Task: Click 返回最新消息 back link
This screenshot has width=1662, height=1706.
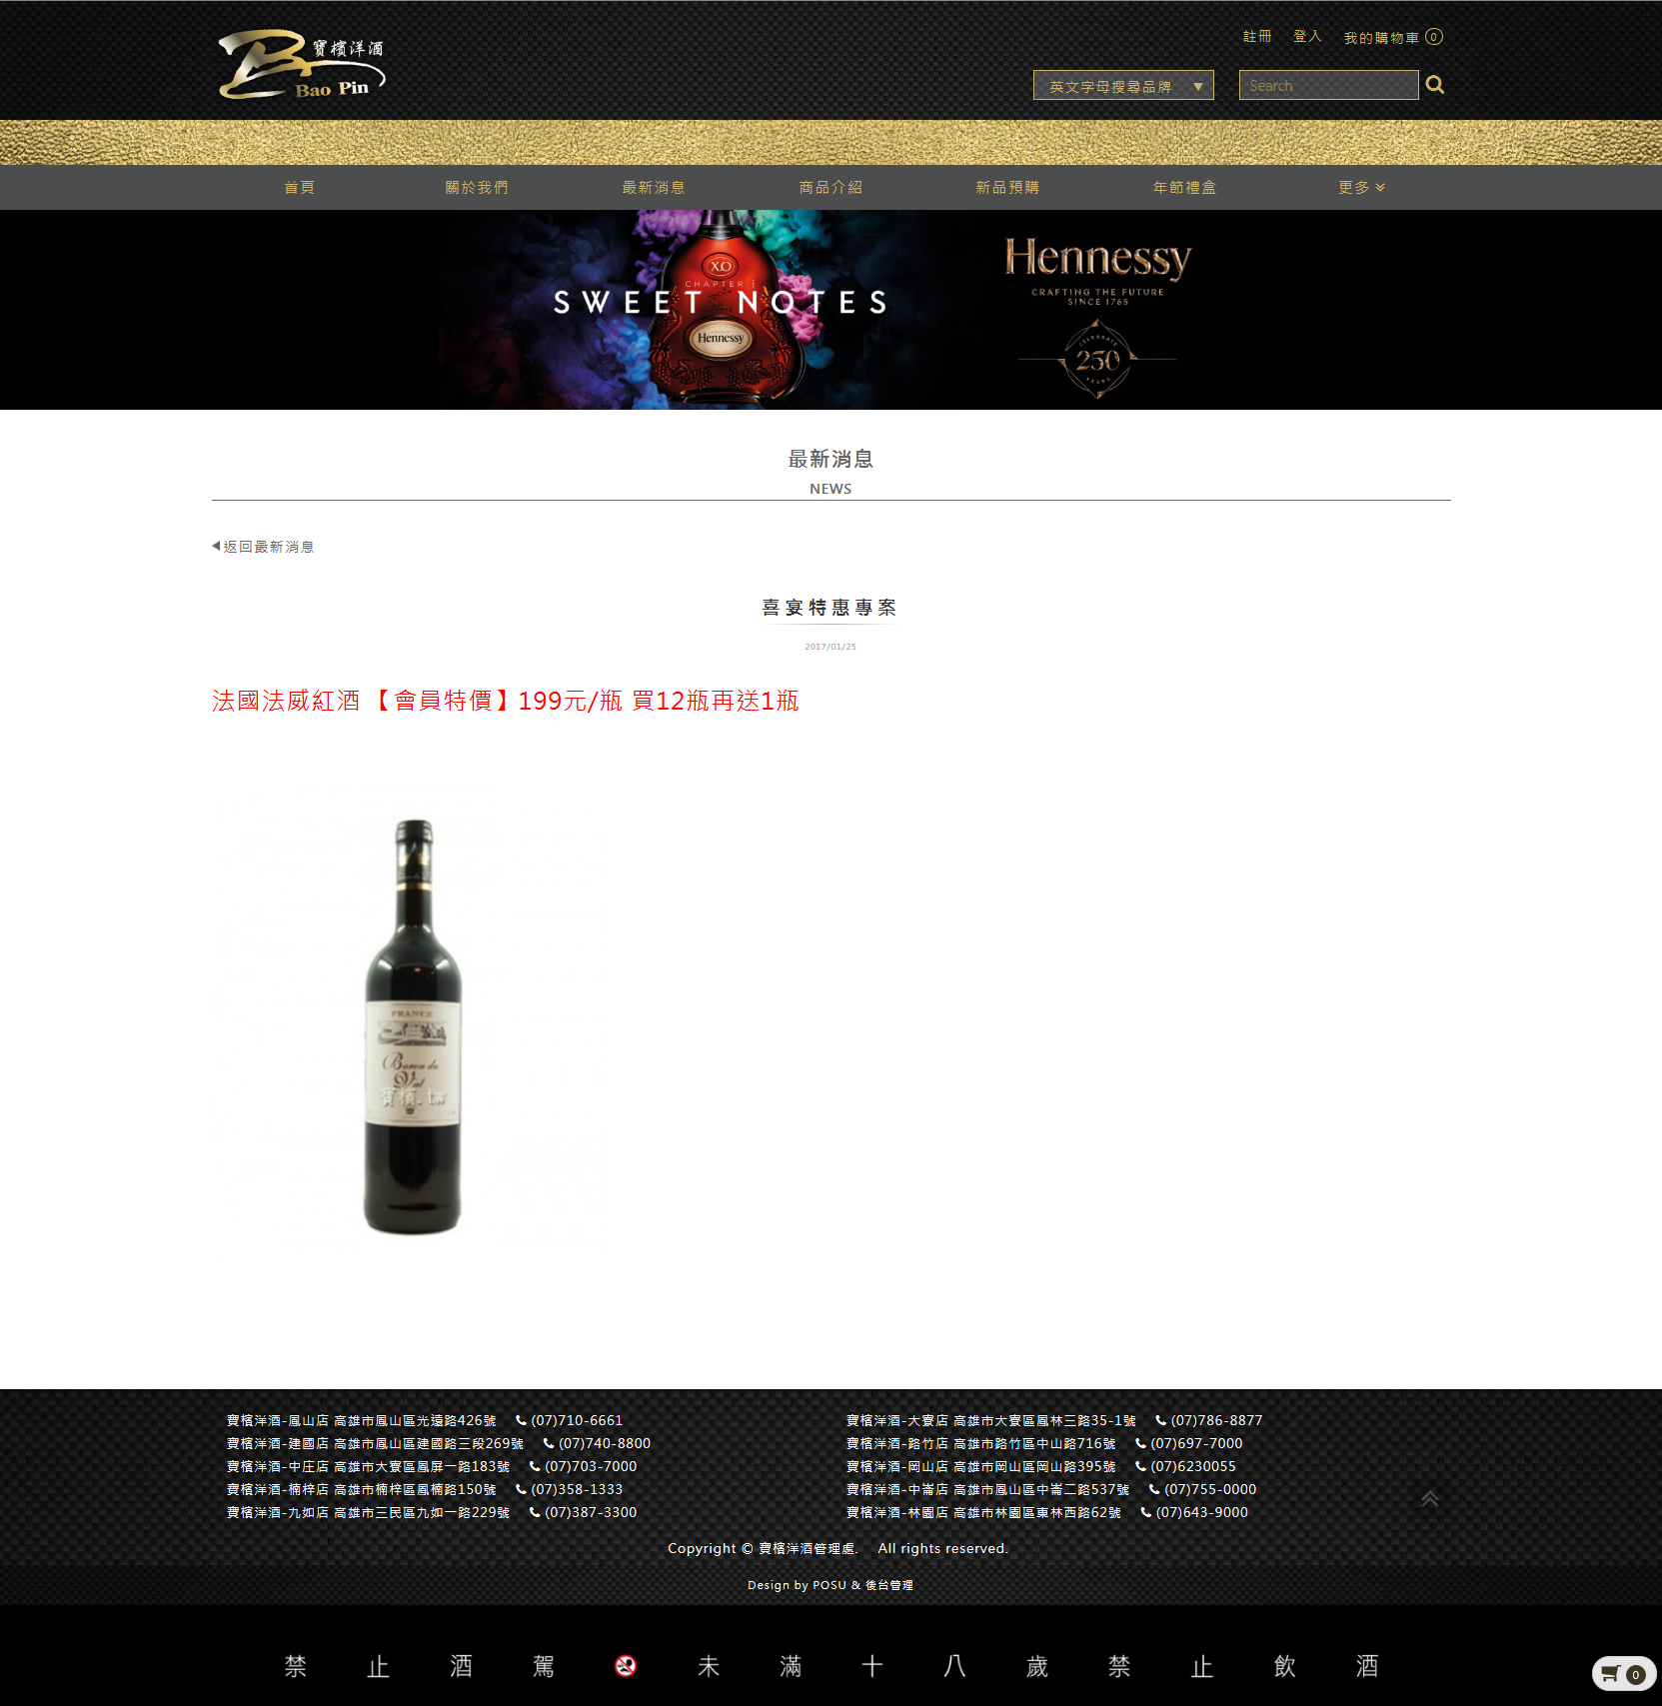Action: click(x=263, y=547)
